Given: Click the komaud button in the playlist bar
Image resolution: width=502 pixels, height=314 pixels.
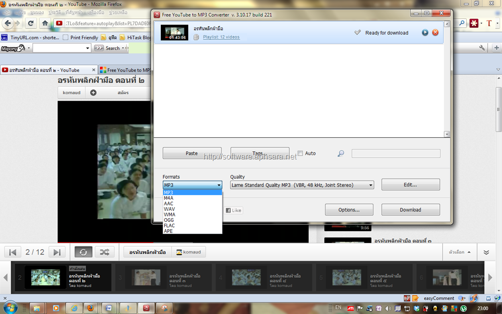Looking at the screenshot, I should pyautogui.click(x=189, y=252).
